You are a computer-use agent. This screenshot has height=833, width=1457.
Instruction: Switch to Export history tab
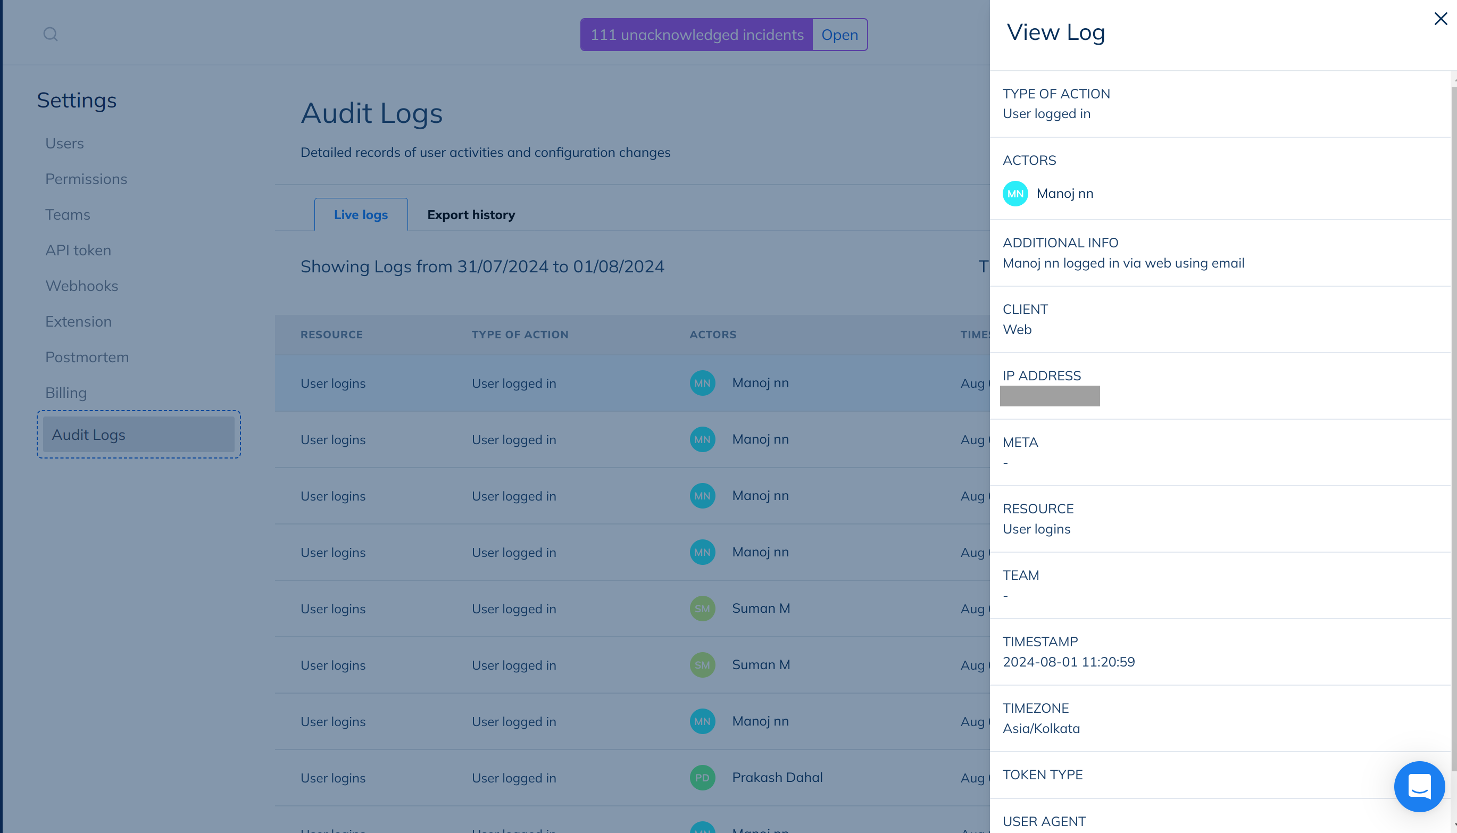coord(471,215)
